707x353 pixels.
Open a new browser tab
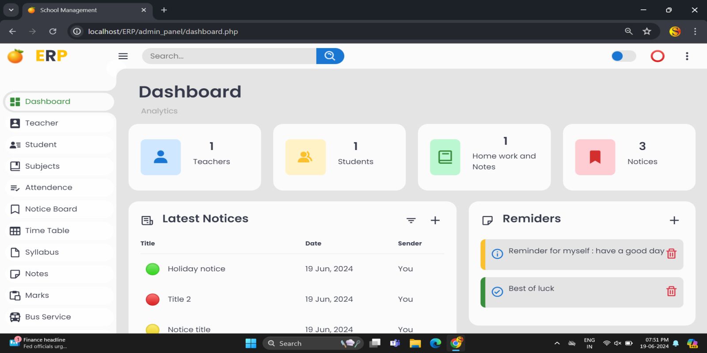coord(164,10)
